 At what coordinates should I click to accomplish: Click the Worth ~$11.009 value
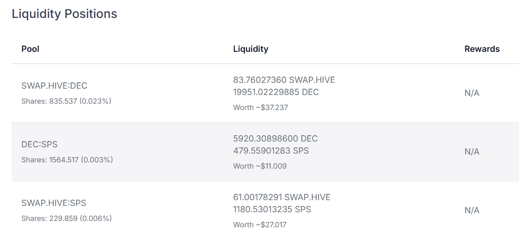[x=260, y=166]
